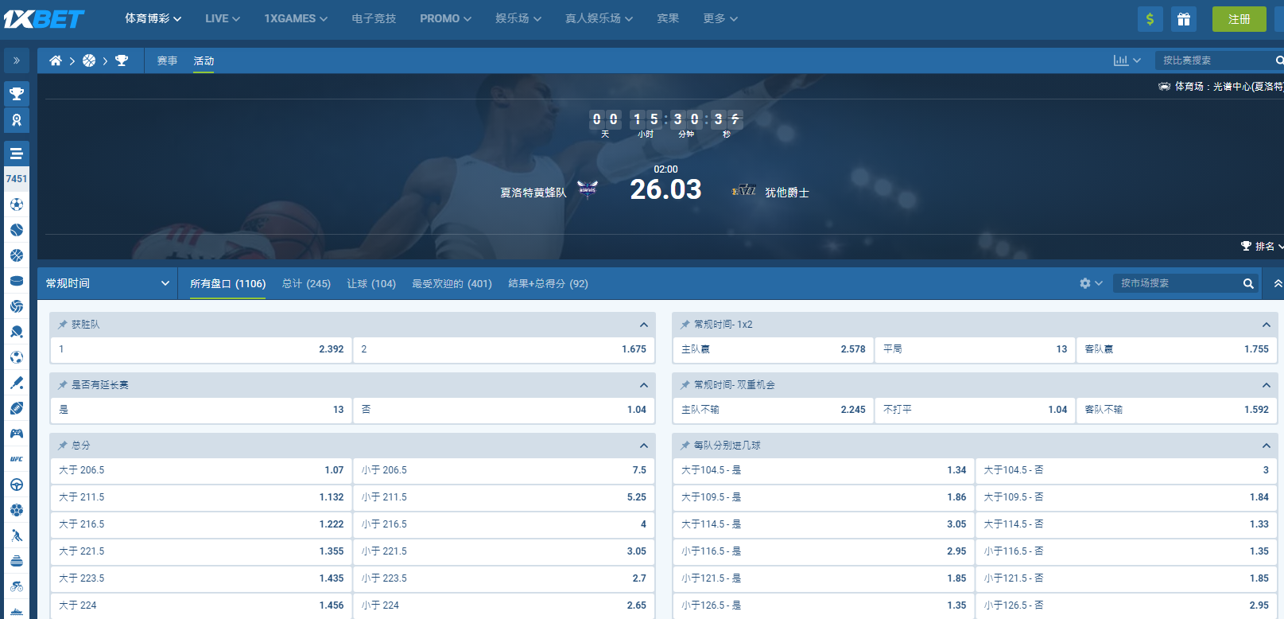Click the green dollar sign icon
Screen dimensions: 1284x619
[x=1150, y=19]
